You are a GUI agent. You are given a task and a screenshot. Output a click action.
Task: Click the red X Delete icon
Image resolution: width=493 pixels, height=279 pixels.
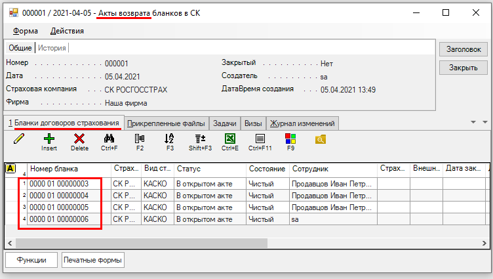click(x=79, y=139)
